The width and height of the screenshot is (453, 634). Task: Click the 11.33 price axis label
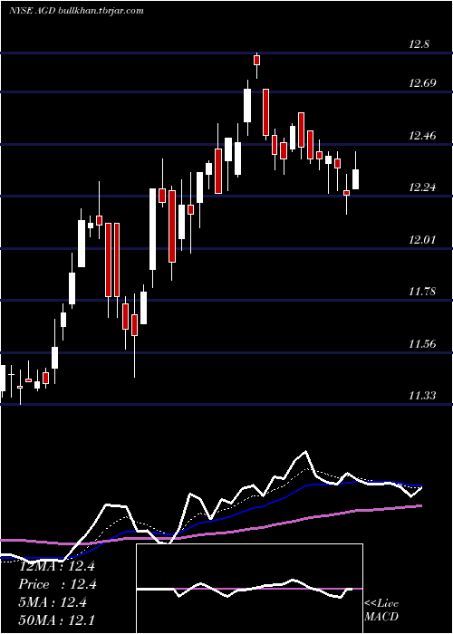pyautogui.click(x=422, y=395)
